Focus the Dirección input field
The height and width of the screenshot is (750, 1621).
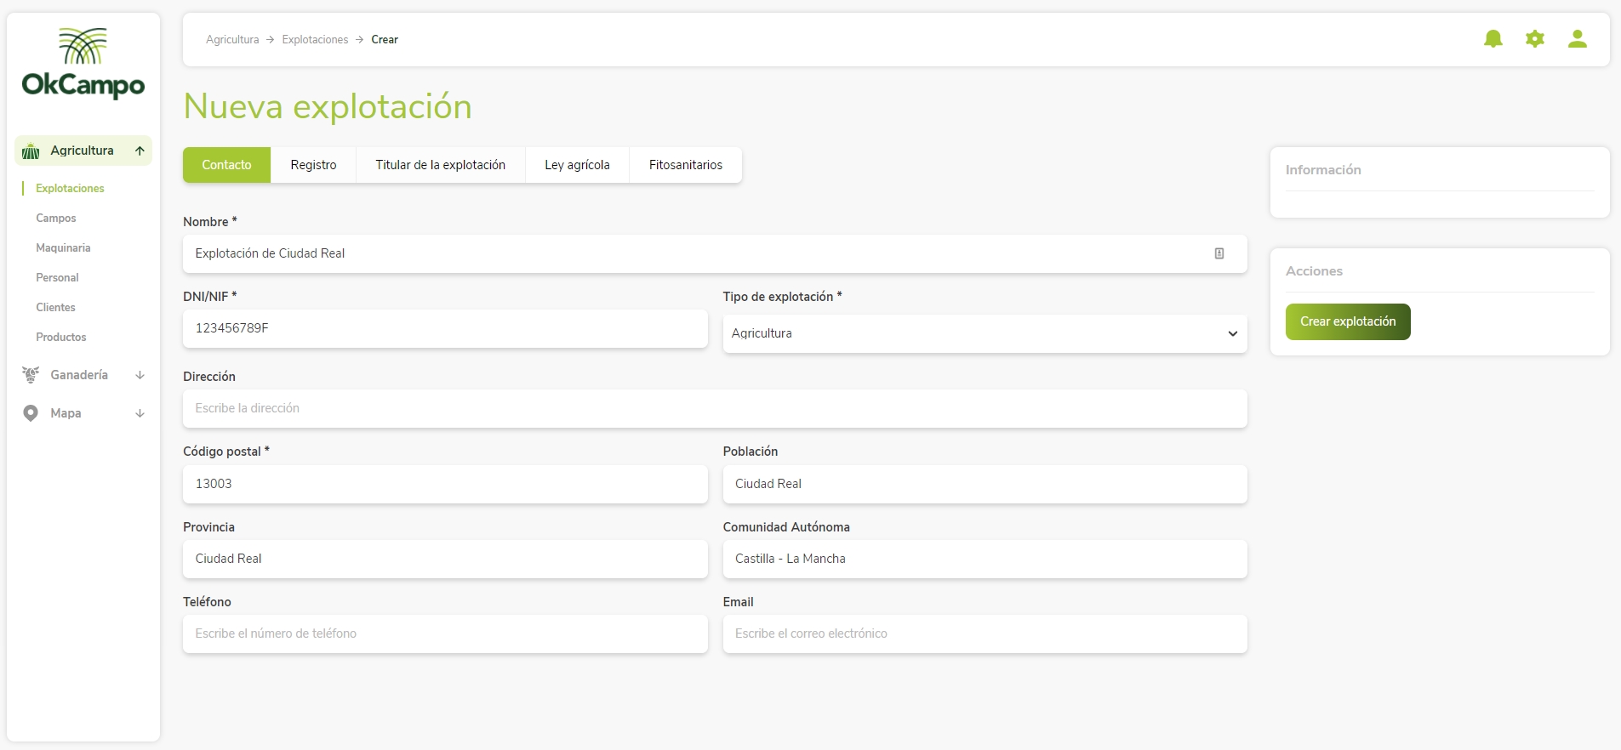(x=715, y=408)
